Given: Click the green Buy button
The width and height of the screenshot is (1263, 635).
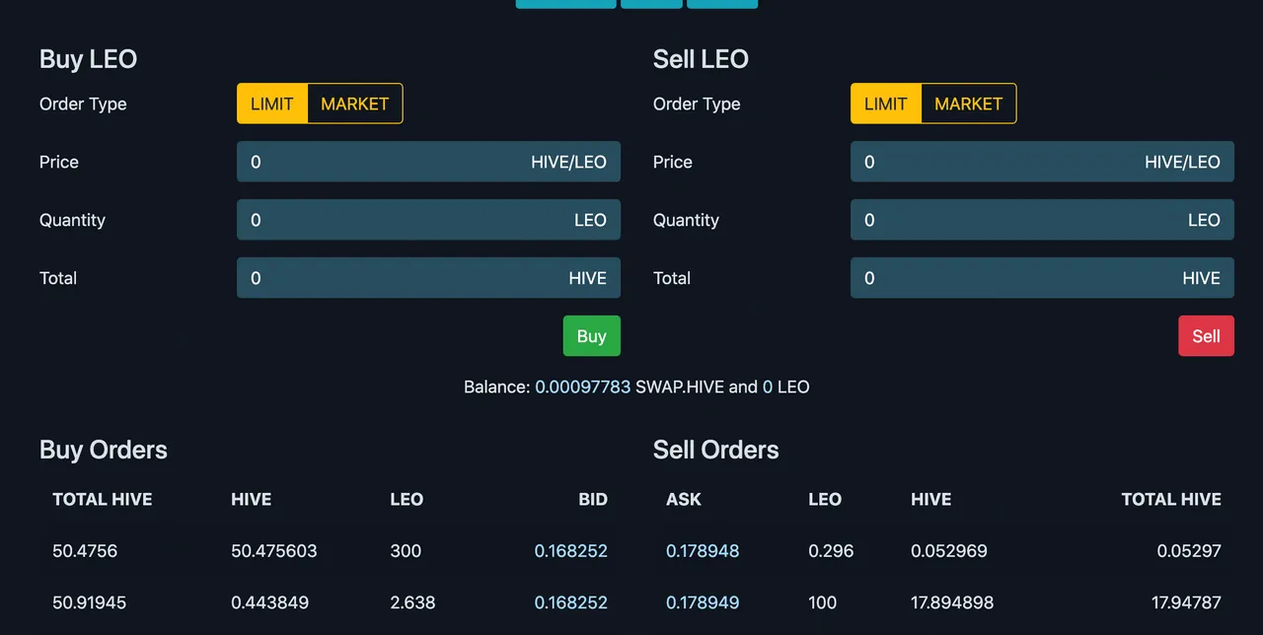Looking at the screenshot, I should tap(591, 336).
